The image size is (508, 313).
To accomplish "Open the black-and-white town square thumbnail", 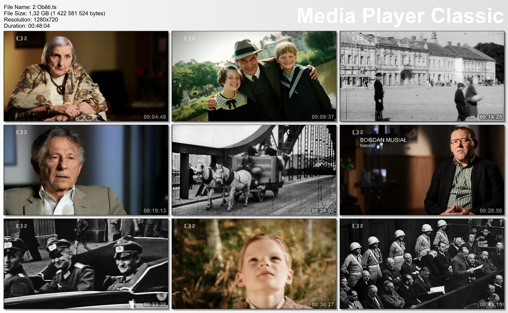I will [x=422, y=76].
